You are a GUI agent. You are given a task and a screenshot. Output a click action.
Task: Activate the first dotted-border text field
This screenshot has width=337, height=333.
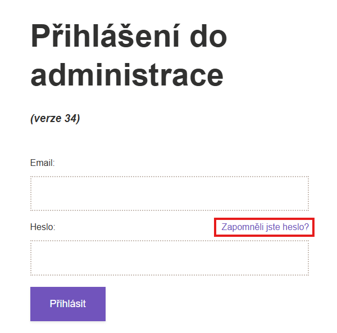(169, 193)
